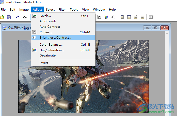Open the Edit menu
This screenshot has height=116, width=177.
[12, 10]
